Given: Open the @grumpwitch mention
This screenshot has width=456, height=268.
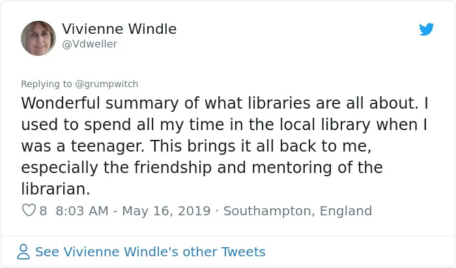Looking at the screenshot, I should [106, 84].
